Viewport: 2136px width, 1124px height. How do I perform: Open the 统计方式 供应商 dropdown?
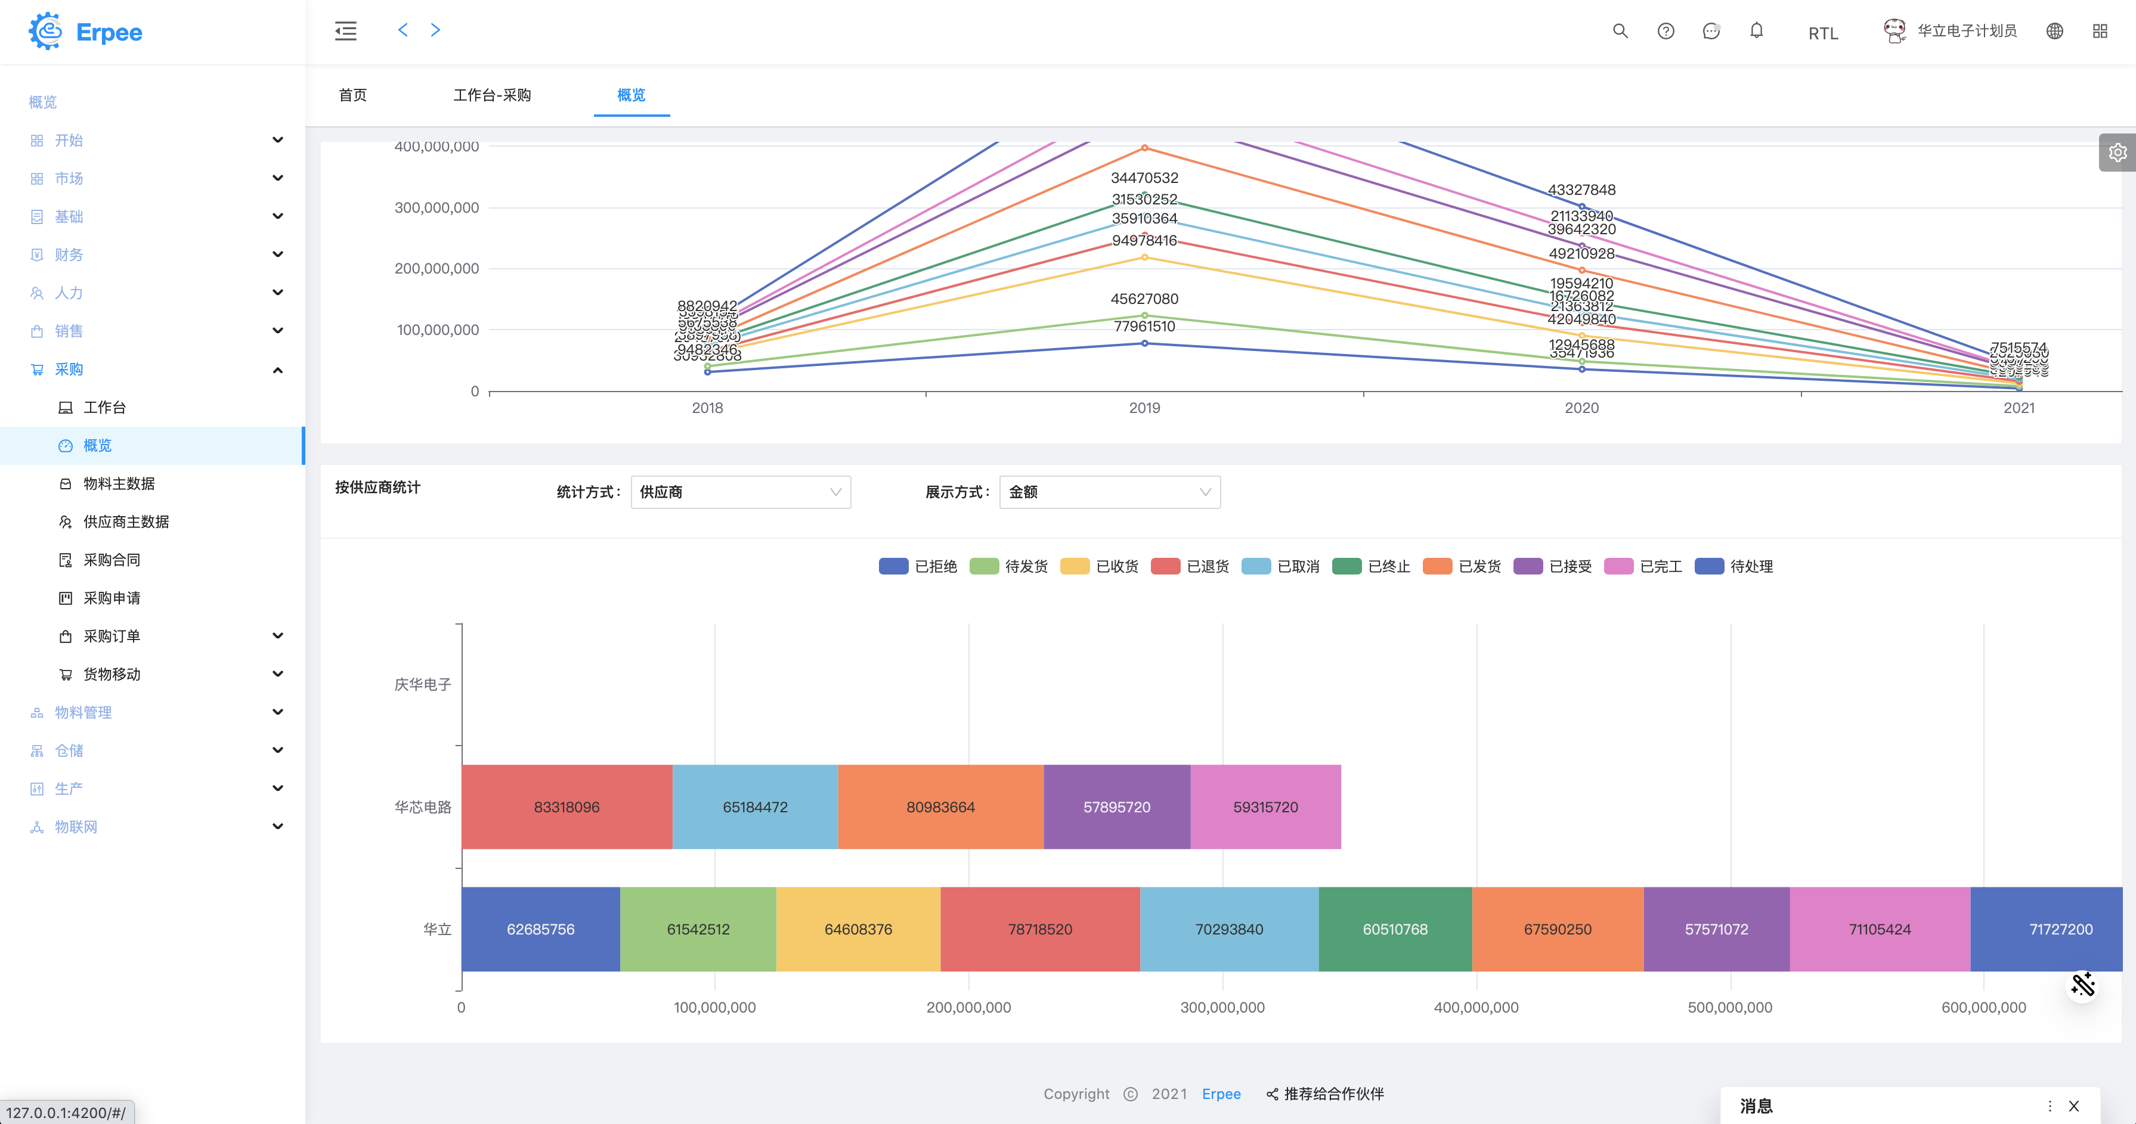coord(741,492)
